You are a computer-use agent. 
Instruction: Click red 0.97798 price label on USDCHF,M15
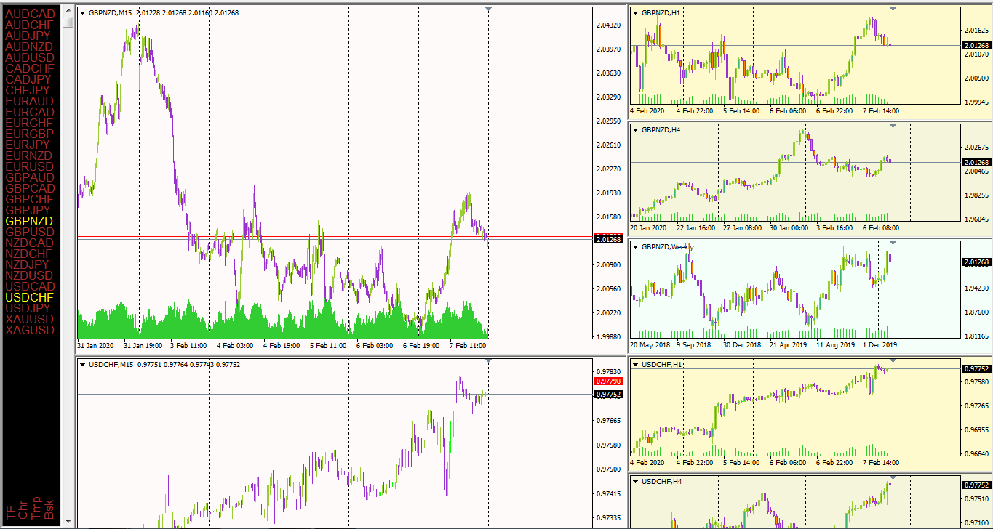tap(608, 381)
